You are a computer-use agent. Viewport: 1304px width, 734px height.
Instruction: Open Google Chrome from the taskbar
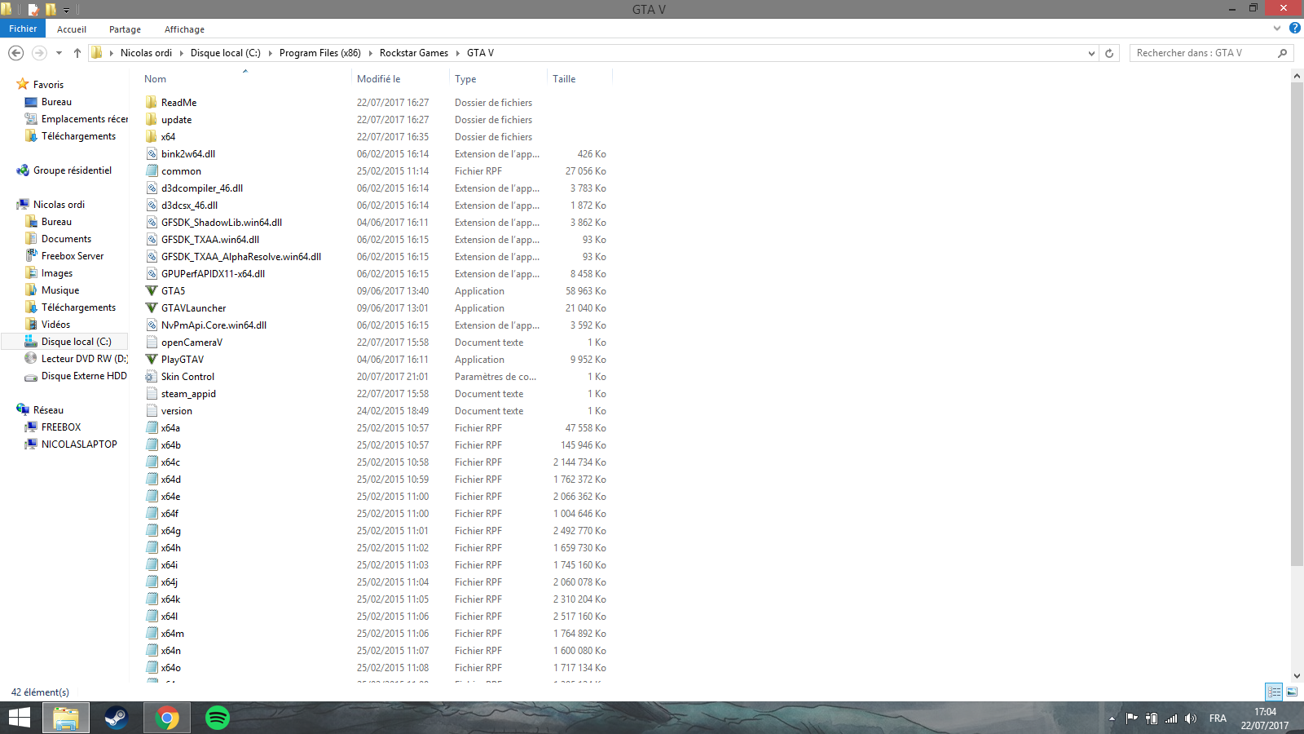tap(167, 718)
